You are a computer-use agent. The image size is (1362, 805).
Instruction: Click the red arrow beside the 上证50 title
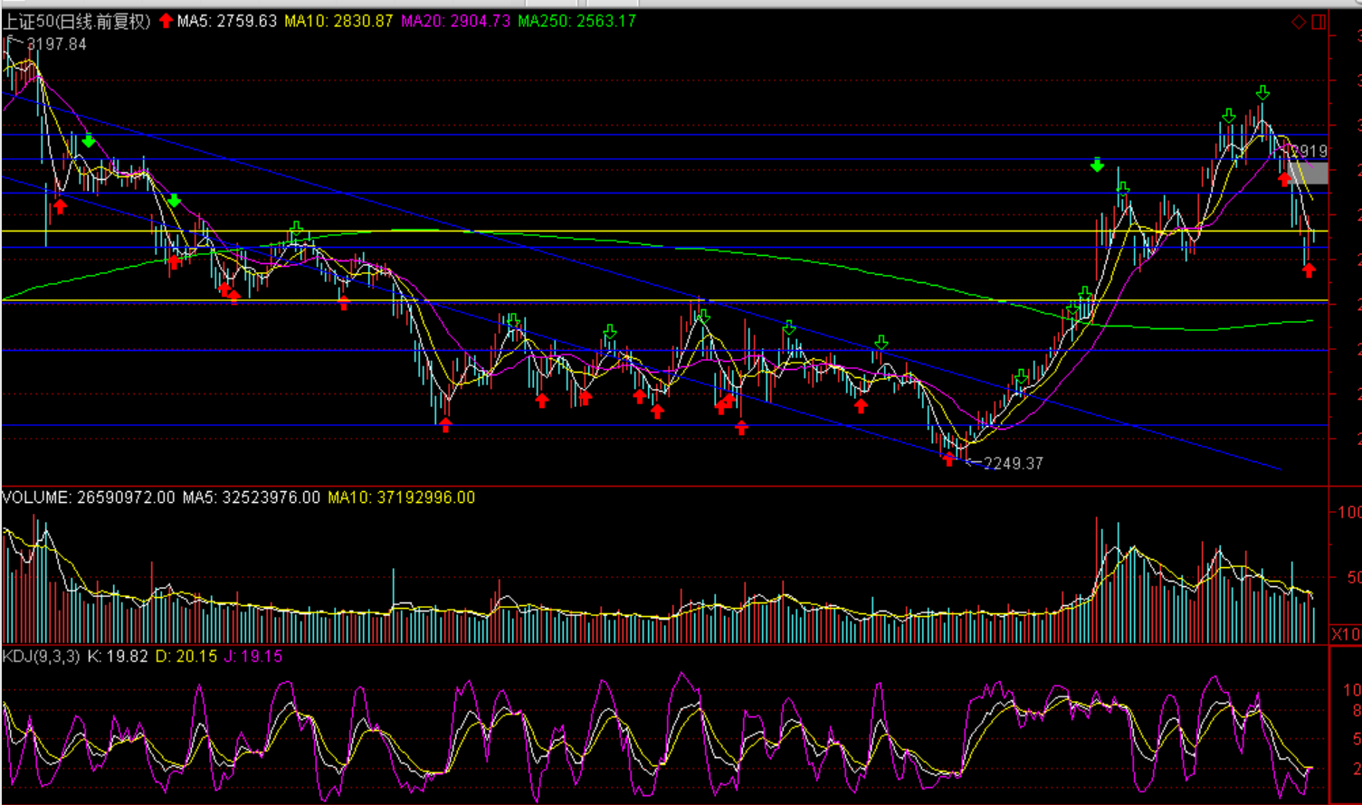[166, 21]
